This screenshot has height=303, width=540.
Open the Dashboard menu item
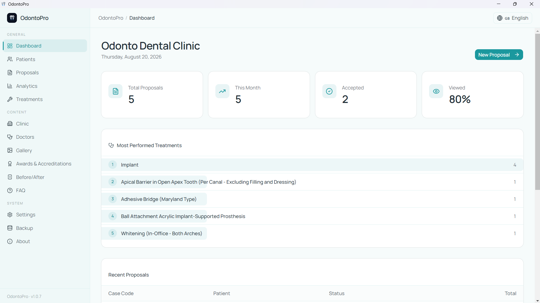point(45,46)
